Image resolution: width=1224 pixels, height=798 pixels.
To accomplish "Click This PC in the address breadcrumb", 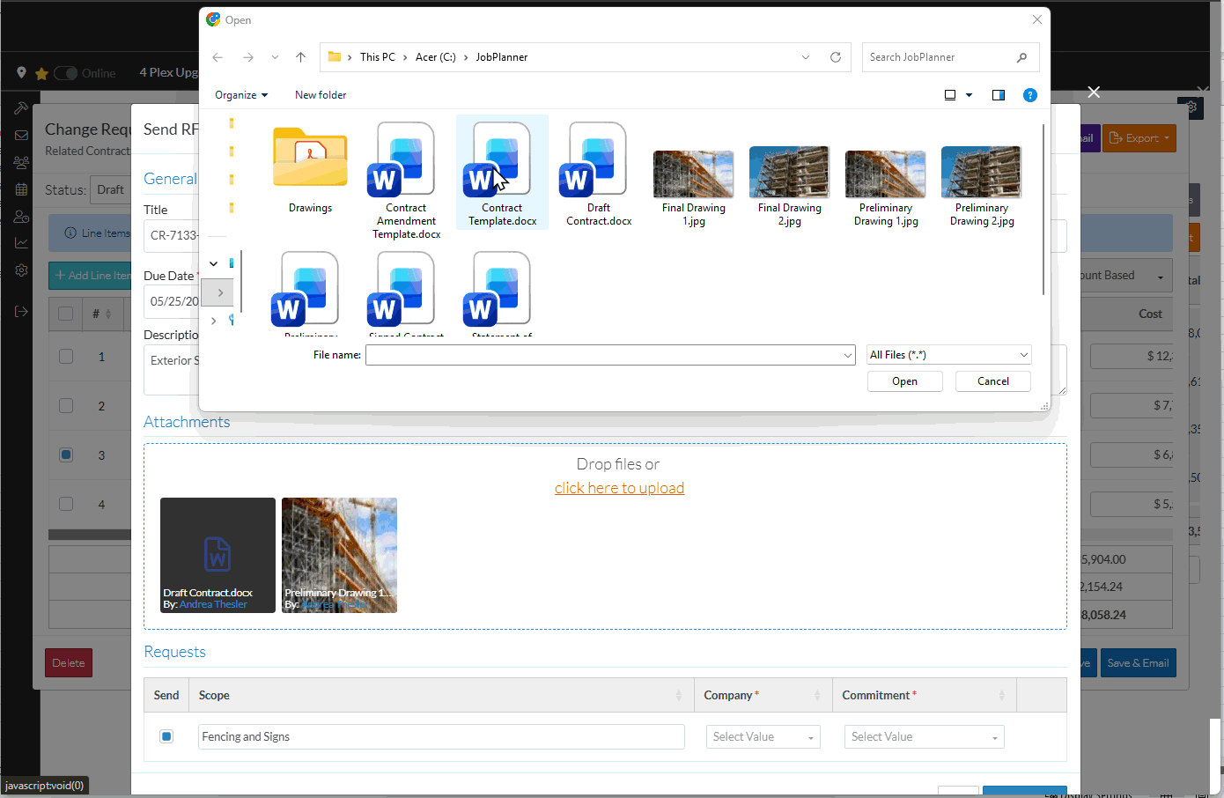I will (377, 57).
